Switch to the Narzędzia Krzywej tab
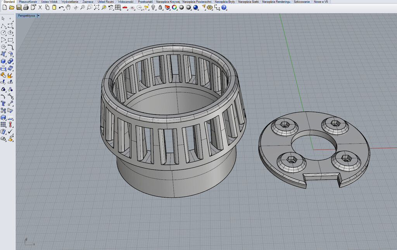Screen dimensions: 397x250 click(168, 2)
